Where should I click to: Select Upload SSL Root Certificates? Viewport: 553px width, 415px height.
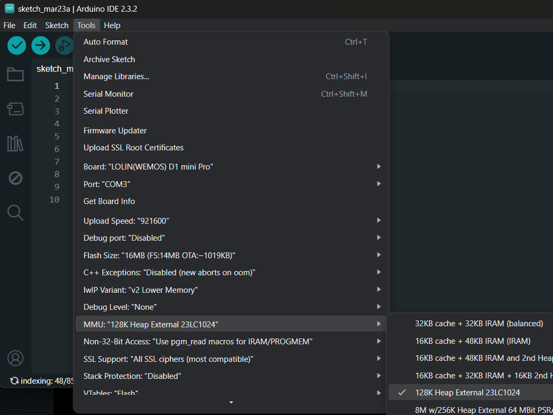(231, 148)
